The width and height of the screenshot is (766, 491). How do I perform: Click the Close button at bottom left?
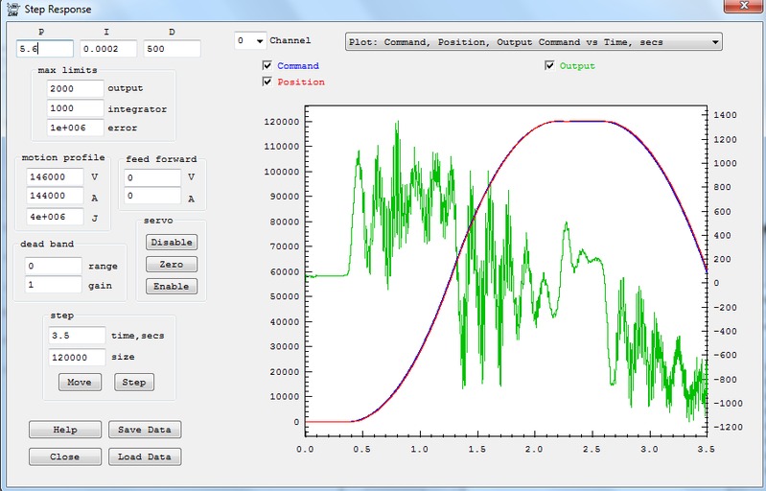[64, 456]
